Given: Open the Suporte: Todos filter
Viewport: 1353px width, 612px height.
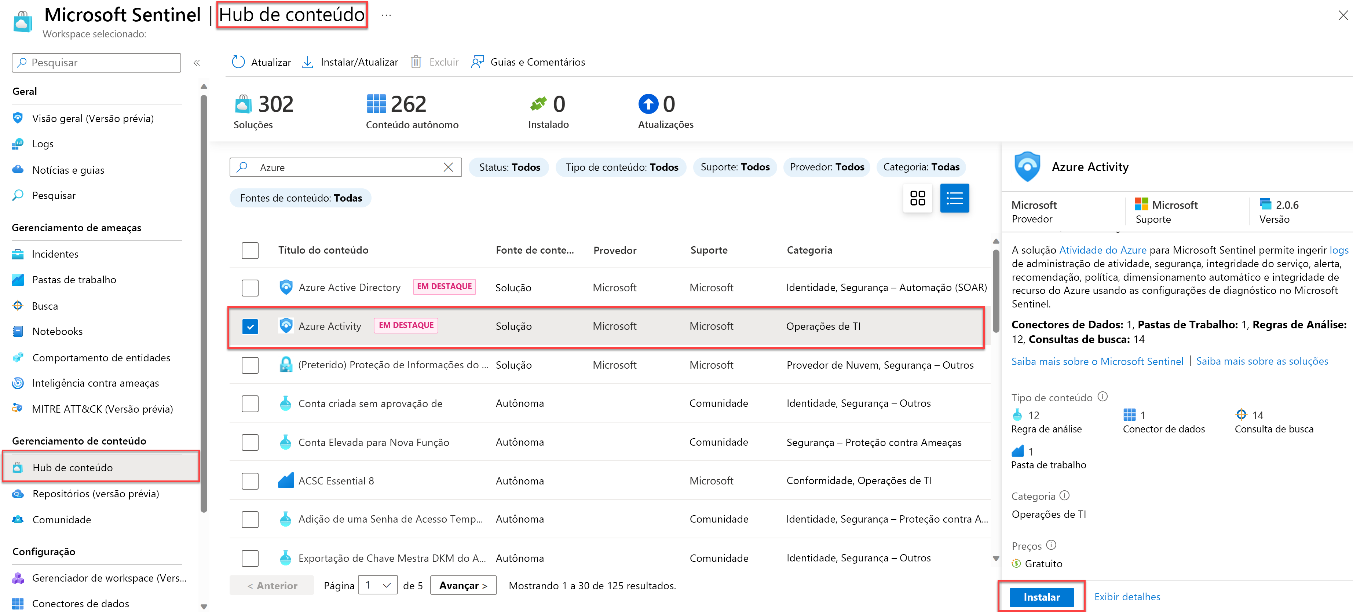Looking at the screenshot, I should coord(735,167).
